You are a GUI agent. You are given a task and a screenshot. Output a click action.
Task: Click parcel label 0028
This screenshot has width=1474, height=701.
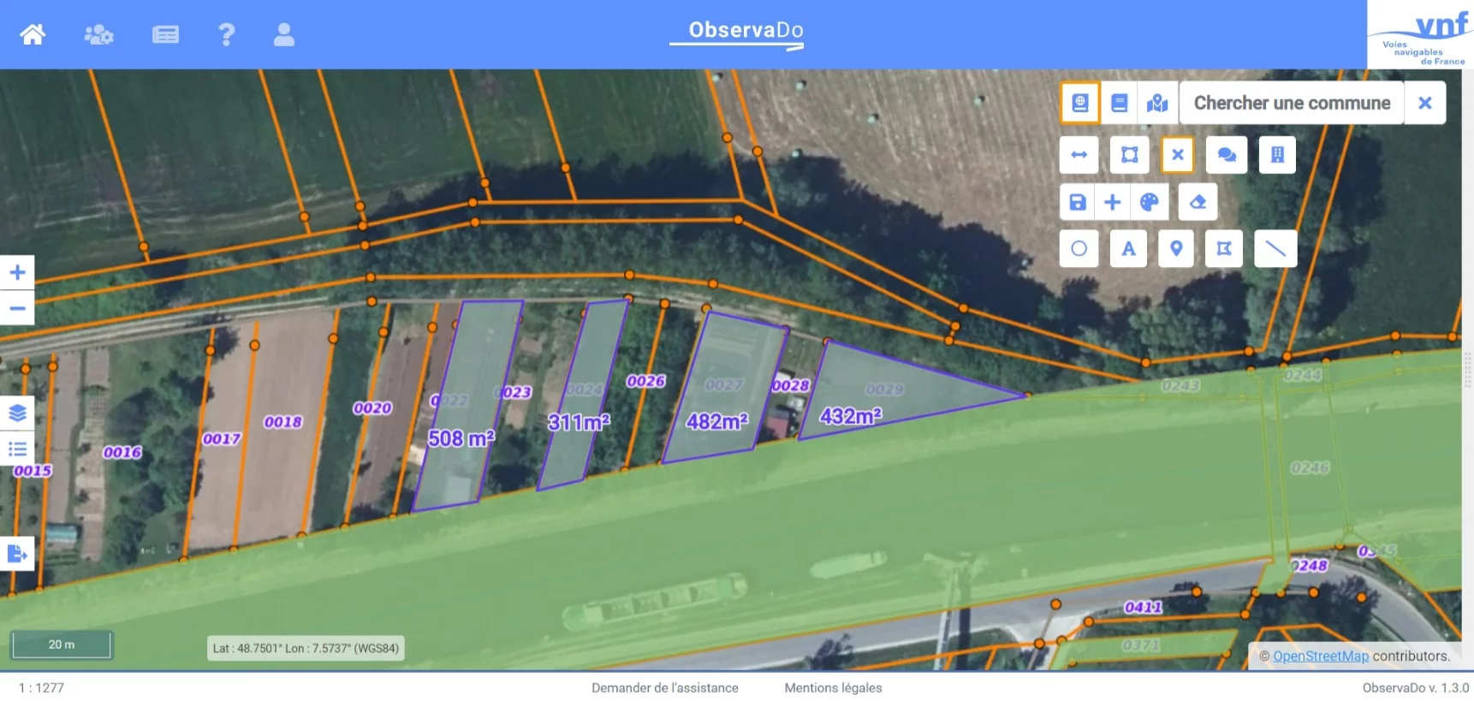(x=790, y=385)
